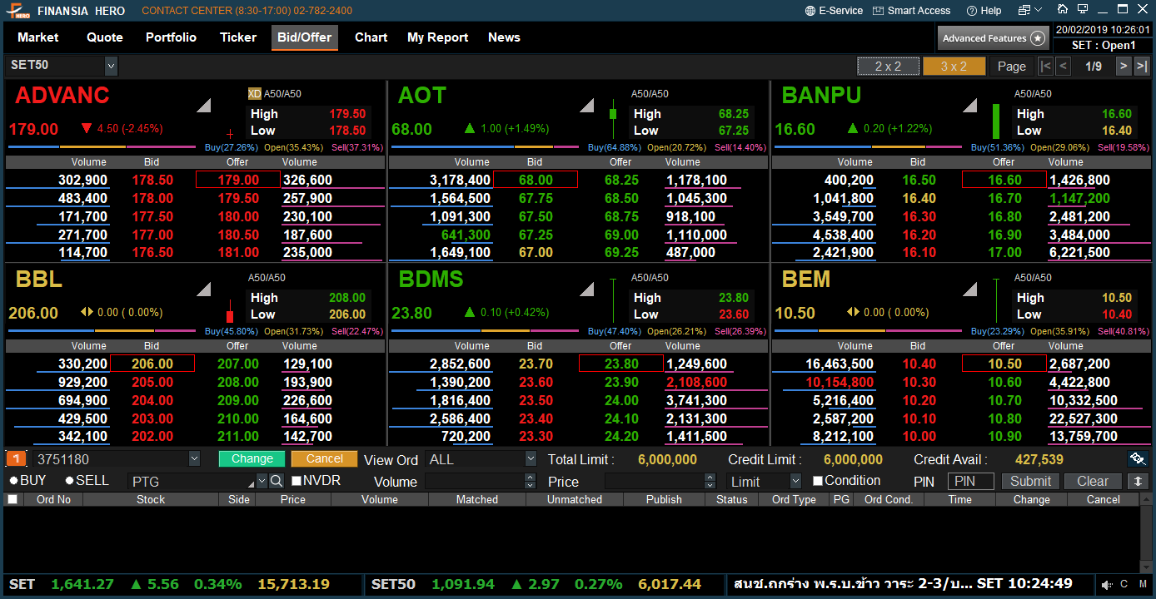Jump to last page arrow
The height and width of the screenshot is (599, 1156).
coord(1141,67)
